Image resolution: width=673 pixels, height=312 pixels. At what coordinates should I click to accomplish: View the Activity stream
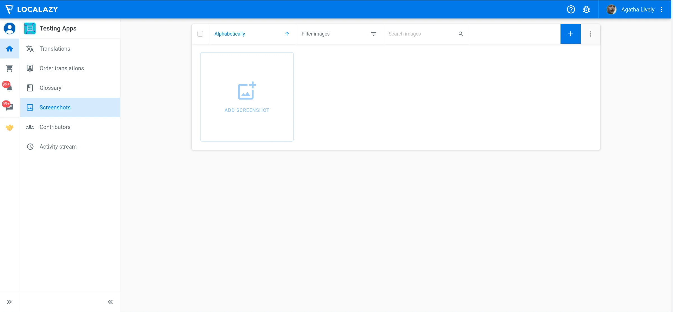click(x=58, y=147)
